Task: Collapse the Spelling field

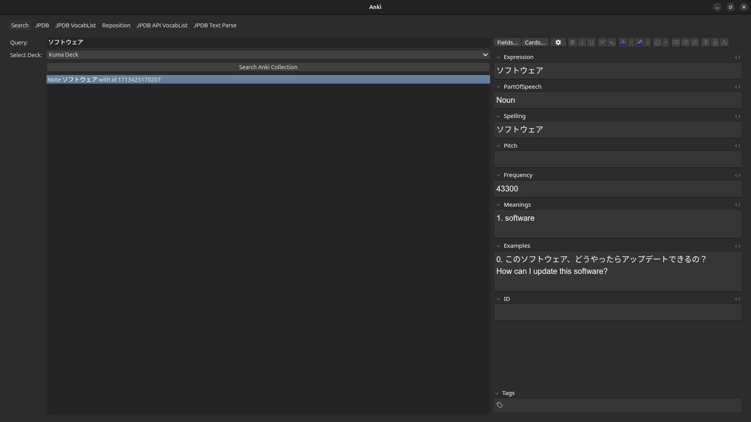Action: [x=498, y=116]
